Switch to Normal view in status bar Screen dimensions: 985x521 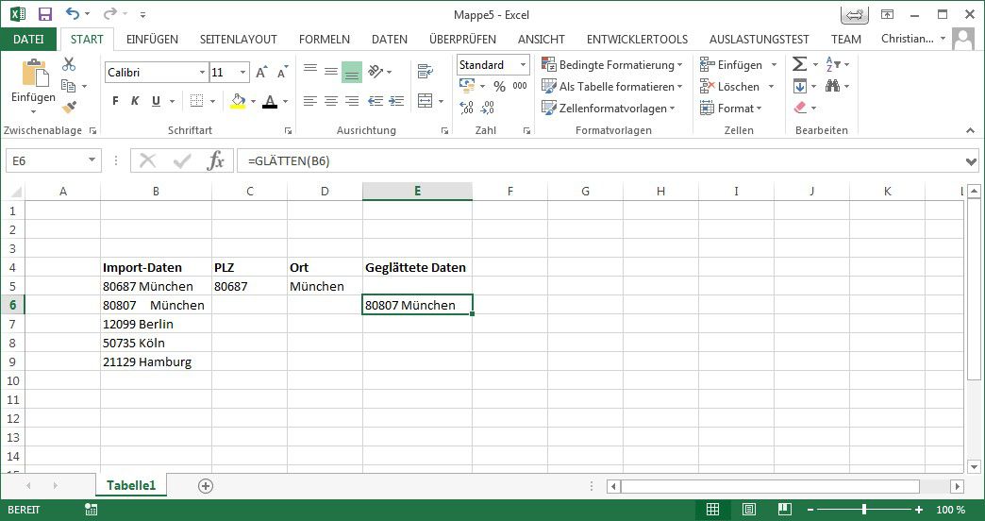click(712, 509)
